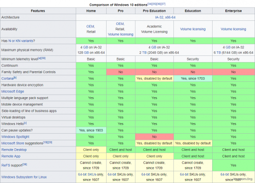This screenshot has height=183, width=255.
Task: Click 'Yes, disabled by default' in Cortana row
Action: pos(155,79)
